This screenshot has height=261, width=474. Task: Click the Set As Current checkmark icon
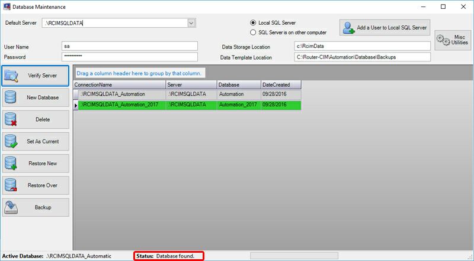point(11,142)
